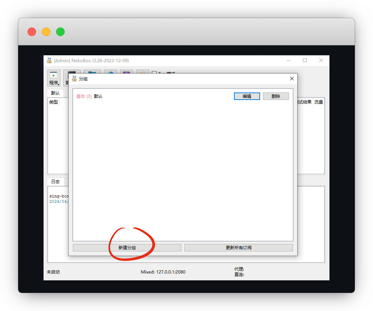The width and height of the screenshot is (373, 311).
Task: Click the partially hidden blue folder toolbar icon
Action: tap(93, 72)
